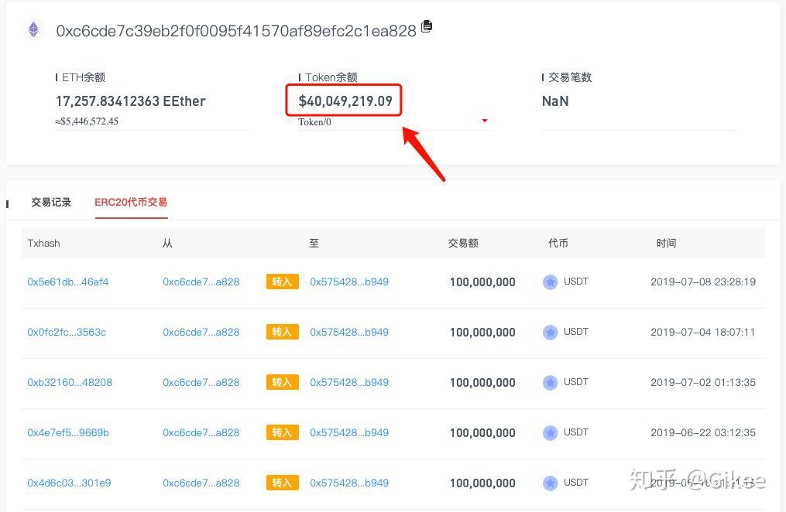Image resolution: width=786 pixels, height=512 pixels.
Task: Click the USDT icon on the 2019-06-22 row
Action: pos(550,432)
